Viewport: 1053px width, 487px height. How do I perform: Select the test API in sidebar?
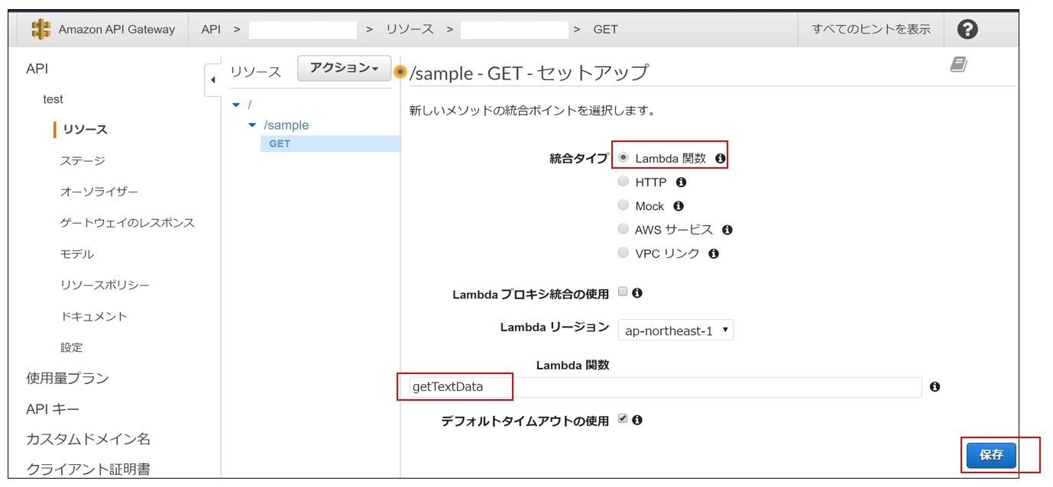(x=53, y=99)
